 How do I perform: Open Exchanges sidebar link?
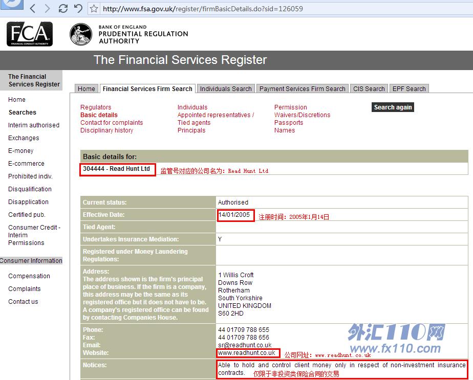coord(24,138)
